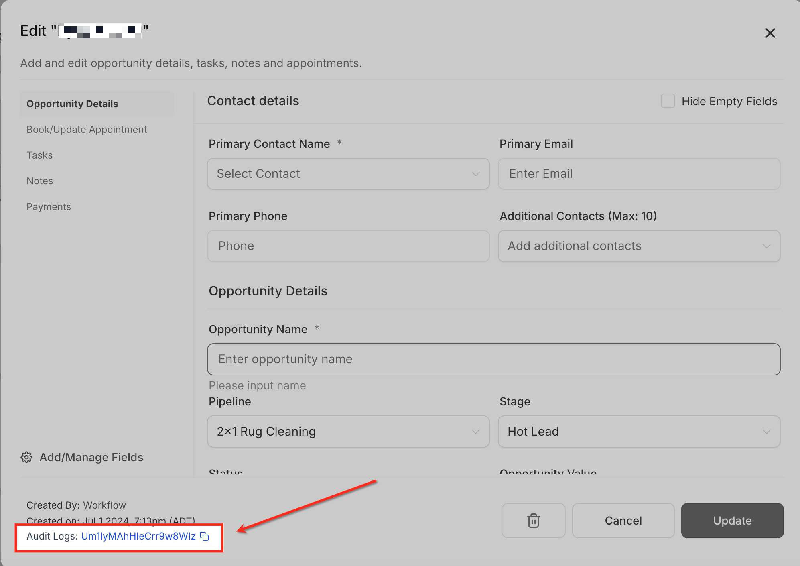Copy the Audit Logs ID icon

[x=205, y=536]
